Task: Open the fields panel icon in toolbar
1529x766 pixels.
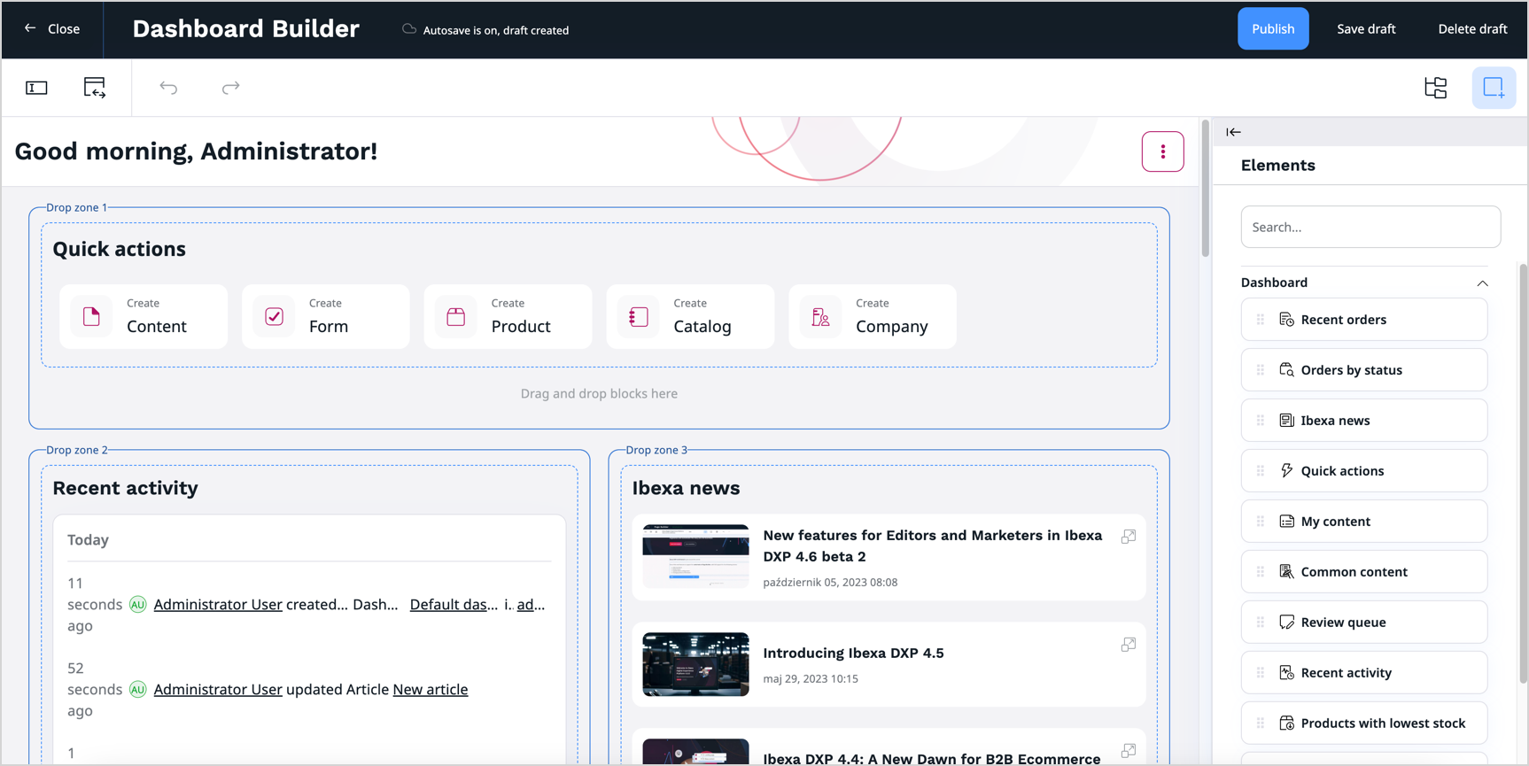Action: click(x=36, y=88)
